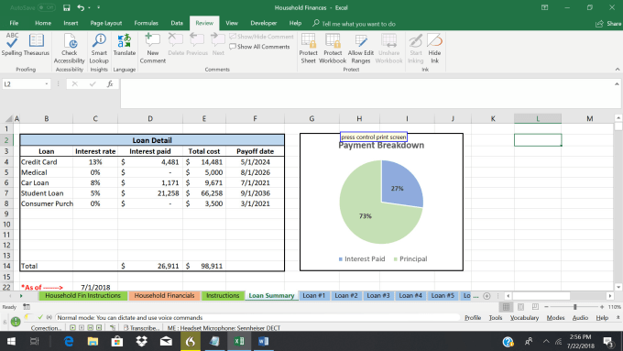Toggle the Dragon microphone button

pos(16,321)
